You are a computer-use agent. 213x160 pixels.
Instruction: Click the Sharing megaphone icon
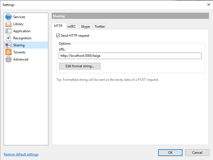(x=8, y=45)
